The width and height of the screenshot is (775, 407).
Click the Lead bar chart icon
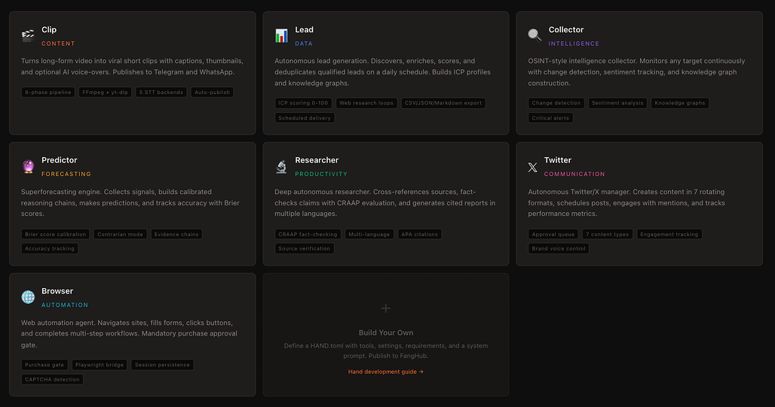pyautogui.click(x=281, y=35)
